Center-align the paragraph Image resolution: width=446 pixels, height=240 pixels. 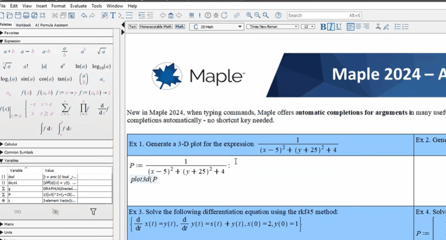359,27
